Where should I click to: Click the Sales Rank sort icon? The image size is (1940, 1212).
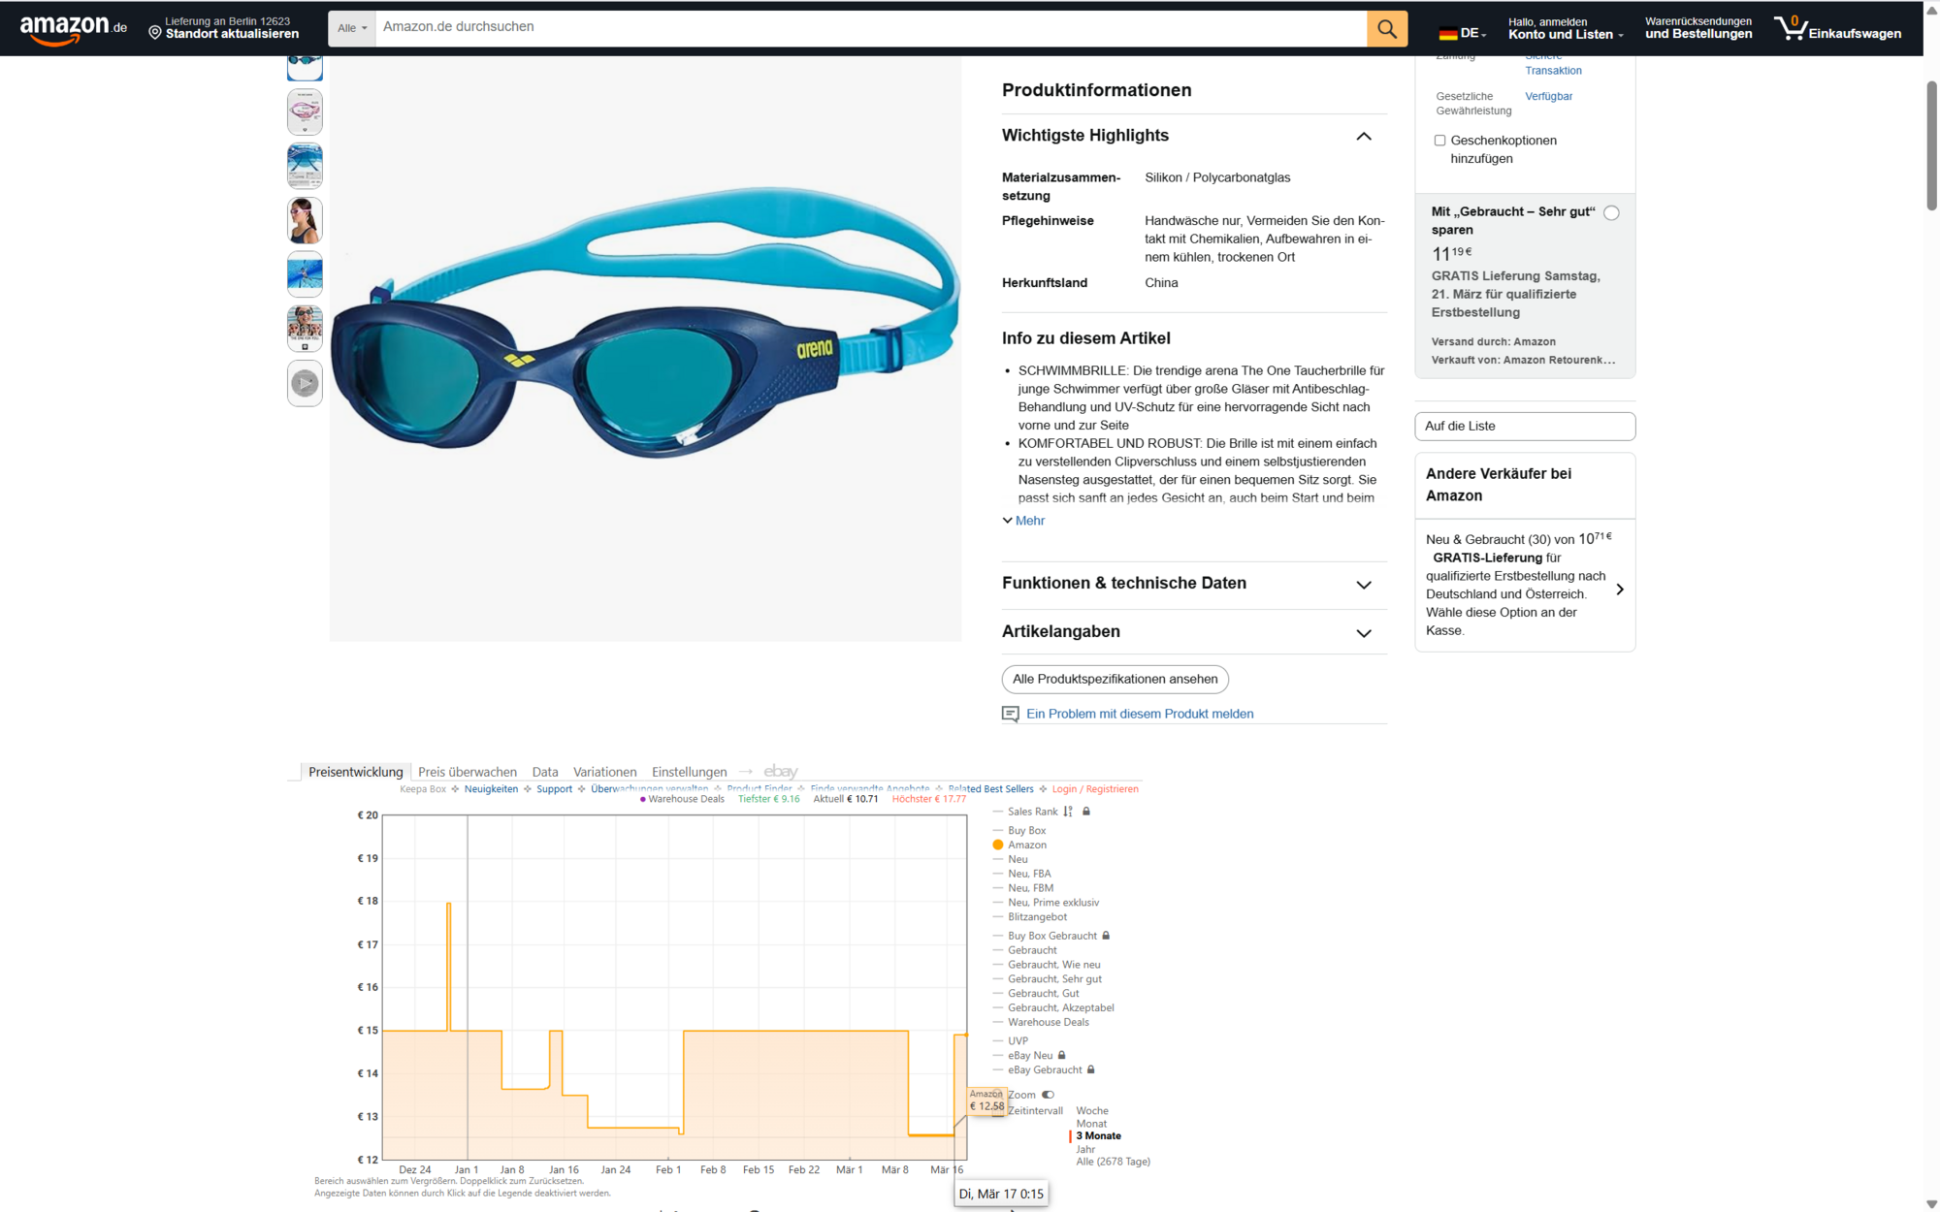pos(1068,812)
